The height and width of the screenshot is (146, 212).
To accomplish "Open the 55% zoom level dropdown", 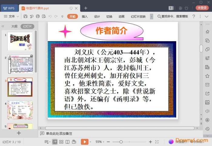I will [100, 142].
